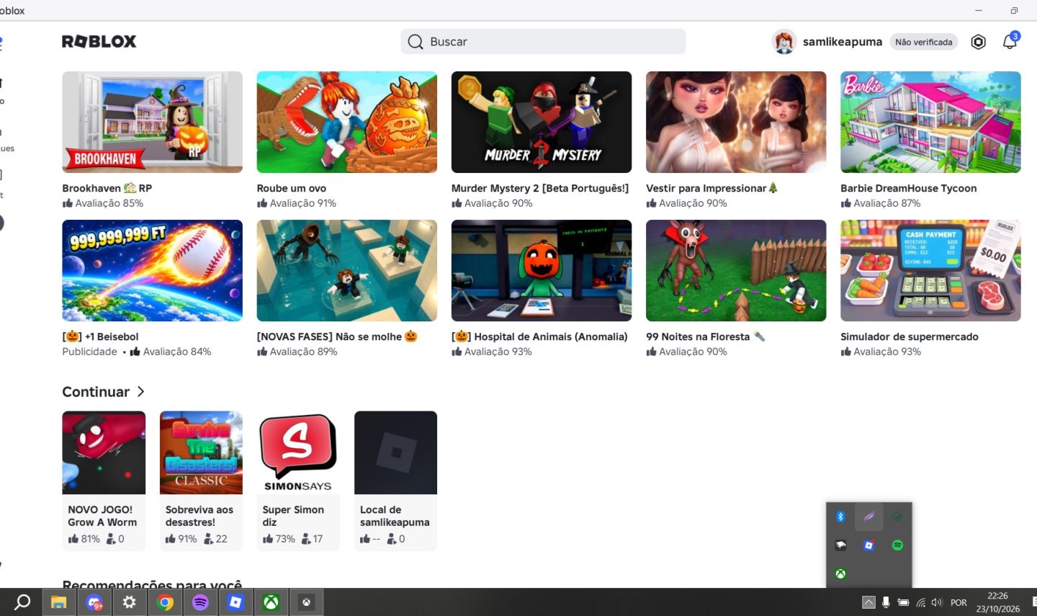Open Windows search on the taskbar

[22, 602]
